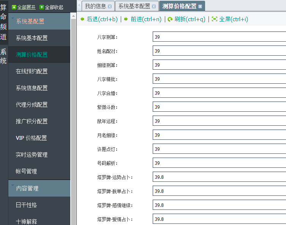Click the 鼠年运程 price field
This screenshot has width=286, height=225.
point(219,120)
